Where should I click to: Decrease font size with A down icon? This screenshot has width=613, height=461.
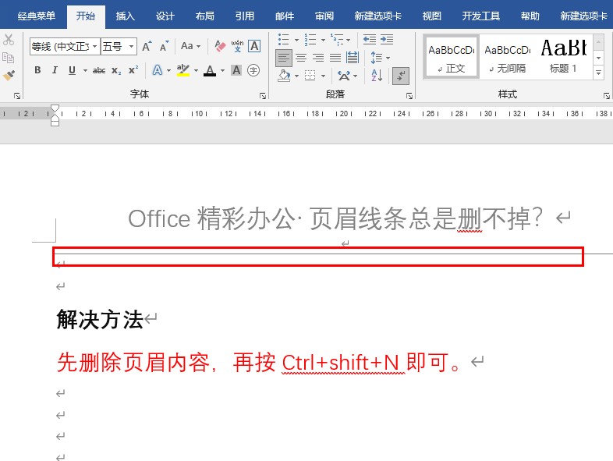[165, 46]
